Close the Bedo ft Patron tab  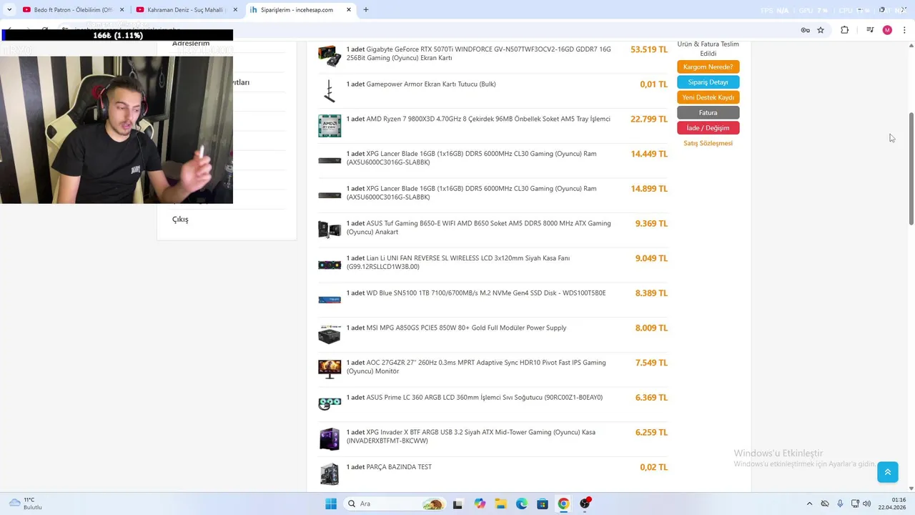(122, 10)
